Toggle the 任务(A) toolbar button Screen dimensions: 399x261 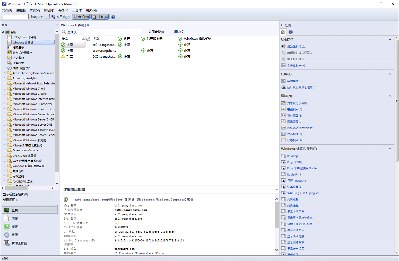(100, 17)
